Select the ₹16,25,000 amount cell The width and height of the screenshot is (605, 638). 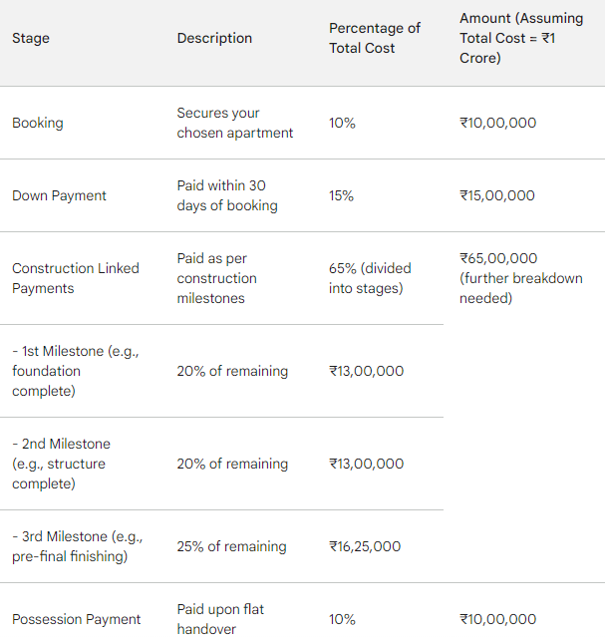[365, 546]
